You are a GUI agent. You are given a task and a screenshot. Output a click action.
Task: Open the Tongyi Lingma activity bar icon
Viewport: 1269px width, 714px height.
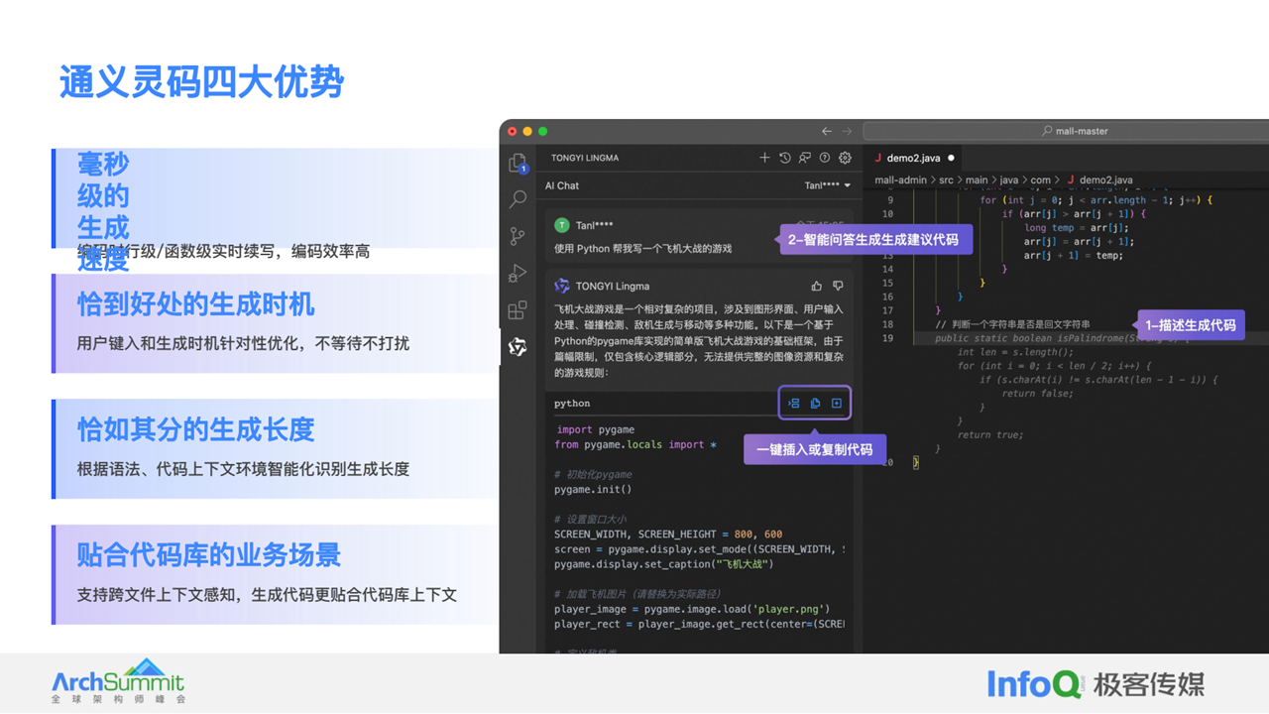[518, 347]
